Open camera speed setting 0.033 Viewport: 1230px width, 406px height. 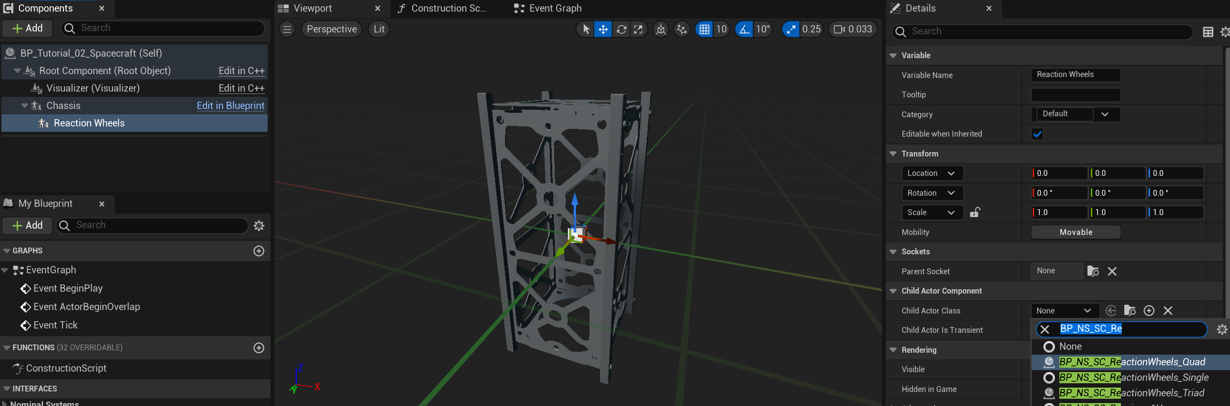(x=853, y=30)
